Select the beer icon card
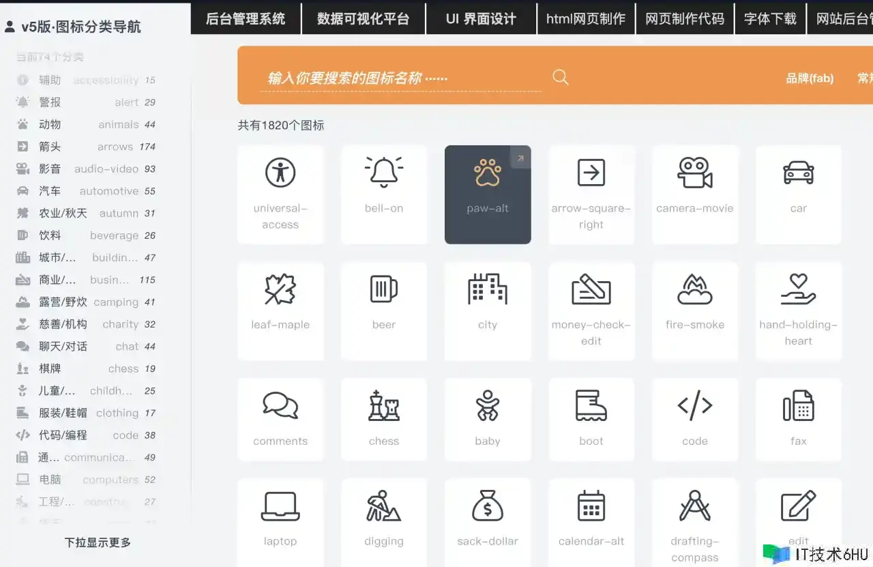 [x=384, y=311]
